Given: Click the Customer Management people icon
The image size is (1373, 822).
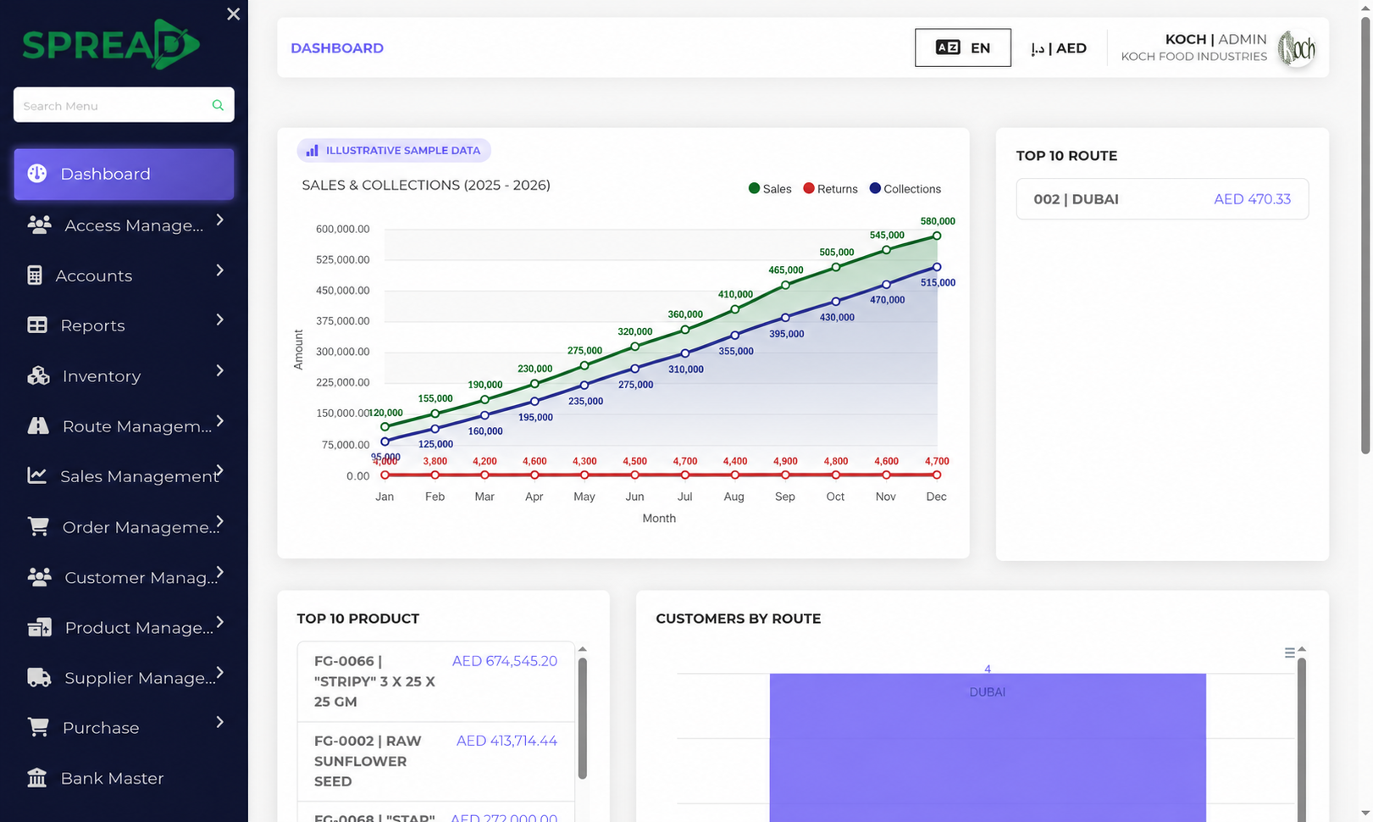Looking at the screenshot, I should pyautogui.click(x=39, y=577).
